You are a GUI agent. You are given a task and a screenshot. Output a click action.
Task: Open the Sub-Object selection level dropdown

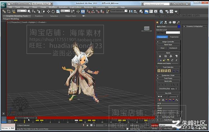(x=173, y=33)
